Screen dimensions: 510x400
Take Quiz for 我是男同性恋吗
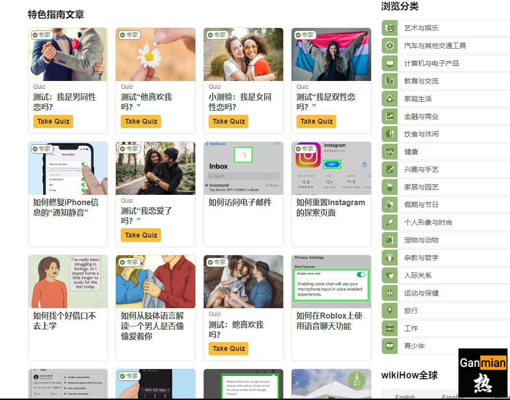point(54,121)
